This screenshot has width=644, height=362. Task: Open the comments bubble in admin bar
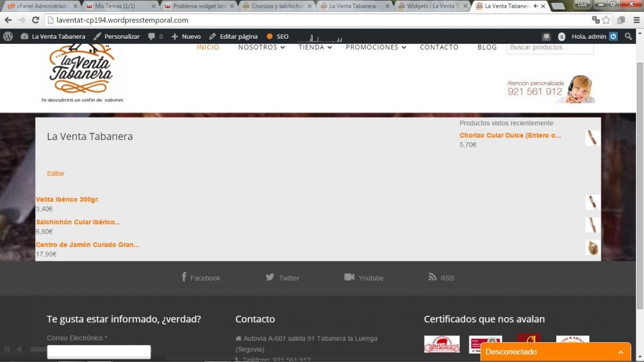click(155, 36)
